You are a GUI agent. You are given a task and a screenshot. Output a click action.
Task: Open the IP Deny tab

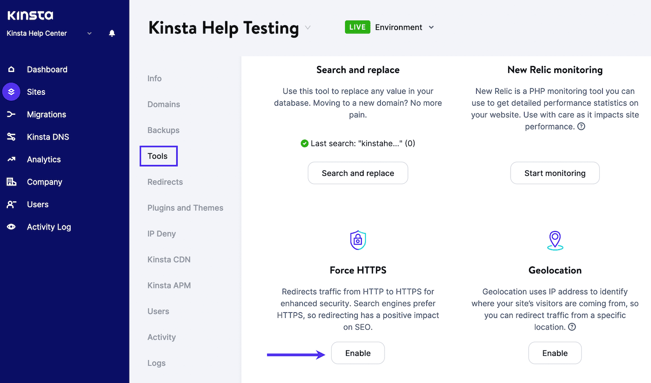[161, 234]
